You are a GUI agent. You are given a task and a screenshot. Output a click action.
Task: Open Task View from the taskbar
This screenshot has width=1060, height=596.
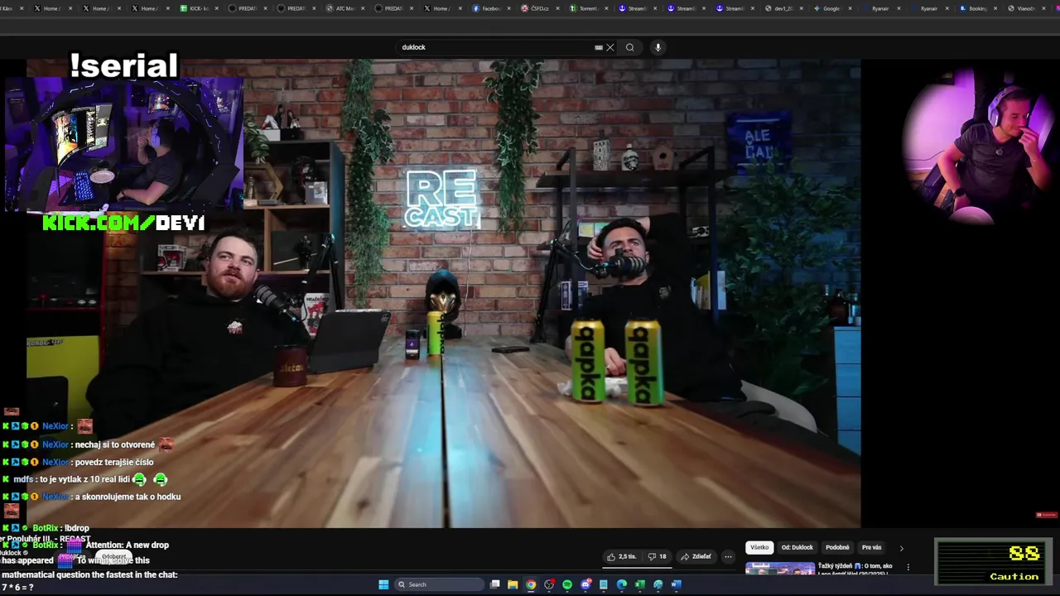[495, 584]
